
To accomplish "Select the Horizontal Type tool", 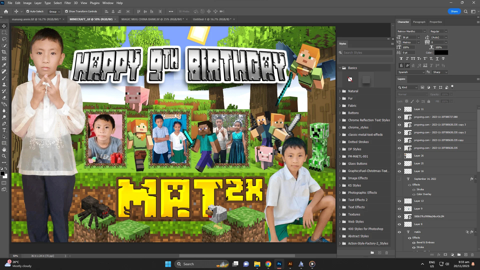I will (x=4, y=130).
